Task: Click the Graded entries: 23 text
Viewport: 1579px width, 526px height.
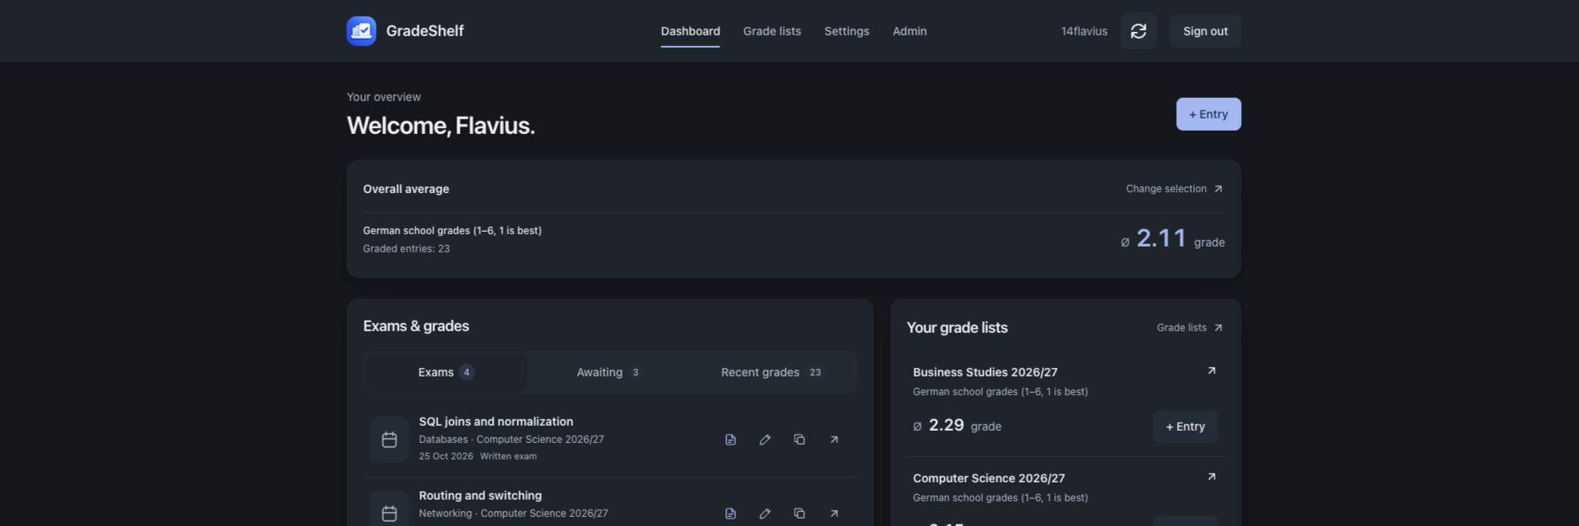Action: pos(406,249)
